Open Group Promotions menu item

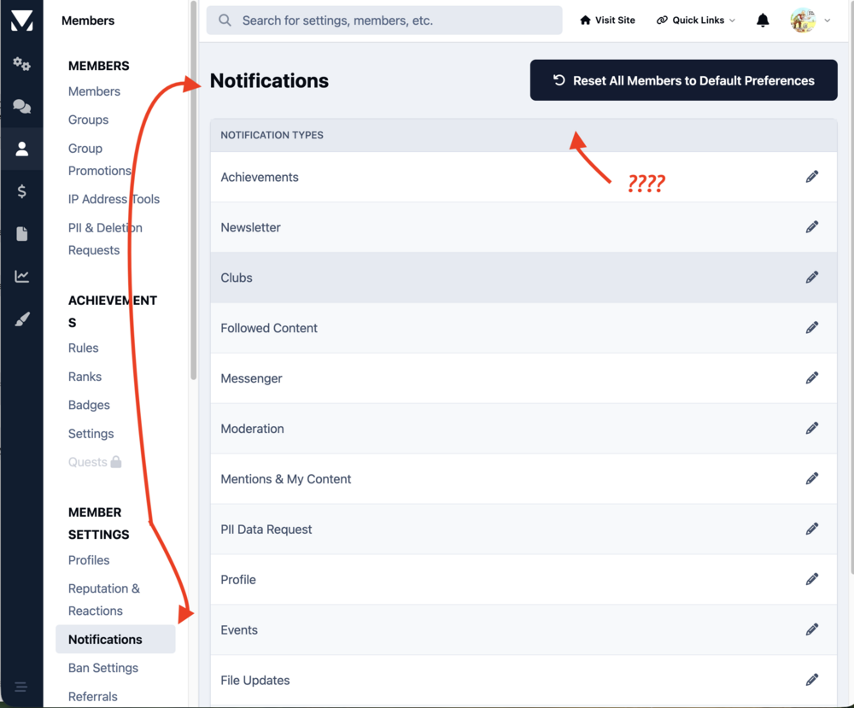100,160
